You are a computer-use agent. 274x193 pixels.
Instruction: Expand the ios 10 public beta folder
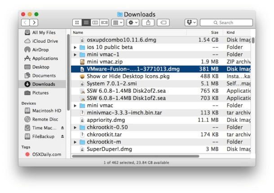75,47
